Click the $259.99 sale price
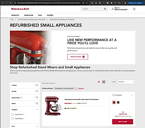 (123, 114)
